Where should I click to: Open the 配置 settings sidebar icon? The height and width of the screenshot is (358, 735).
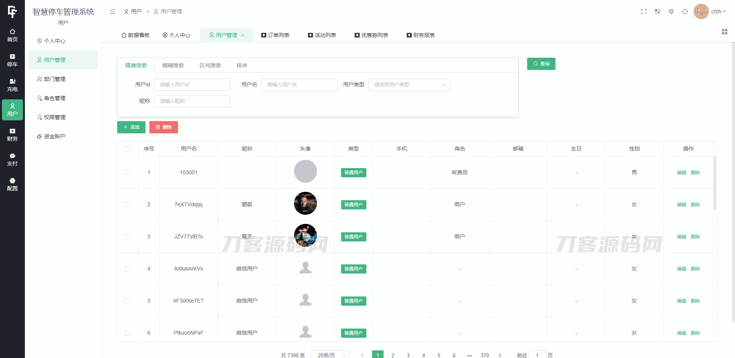(12, 185)
